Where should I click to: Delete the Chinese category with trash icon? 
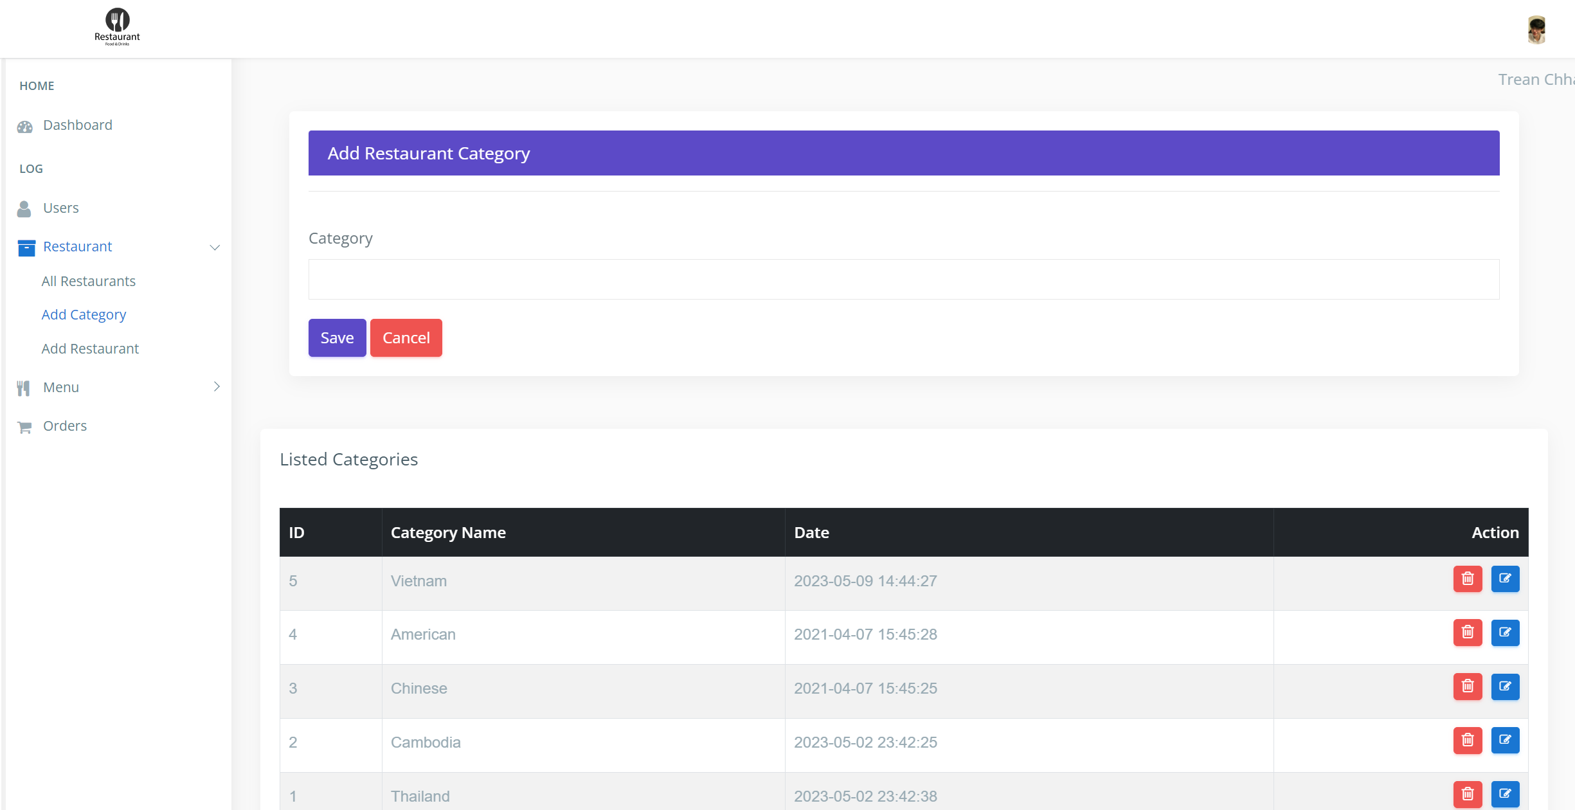[1468, 687]
